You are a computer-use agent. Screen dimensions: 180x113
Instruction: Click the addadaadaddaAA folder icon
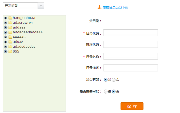[x=10, y=32]
